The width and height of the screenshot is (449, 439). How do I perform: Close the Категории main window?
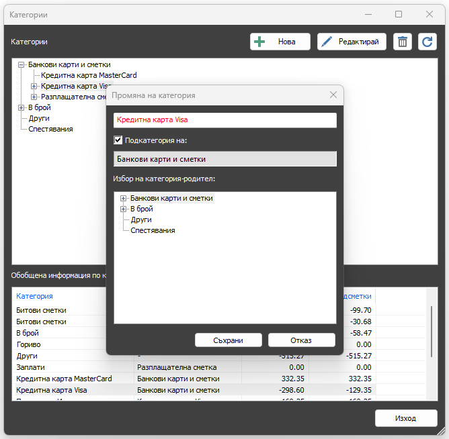[430, 14]
